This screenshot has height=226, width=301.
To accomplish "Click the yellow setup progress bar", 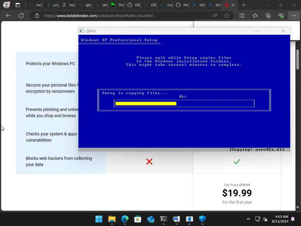I will pyautogui.click(x=146, y=104).
